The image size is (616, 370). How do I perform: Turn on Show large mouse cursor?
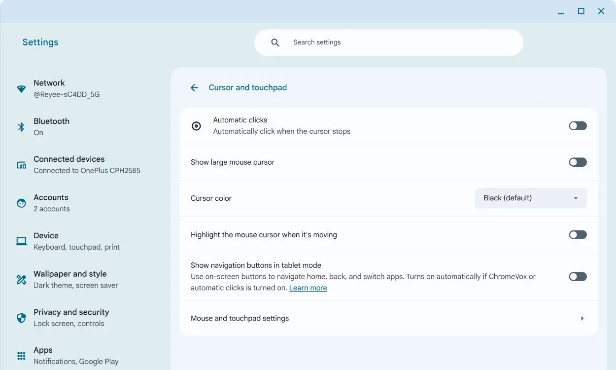(578, 162)
